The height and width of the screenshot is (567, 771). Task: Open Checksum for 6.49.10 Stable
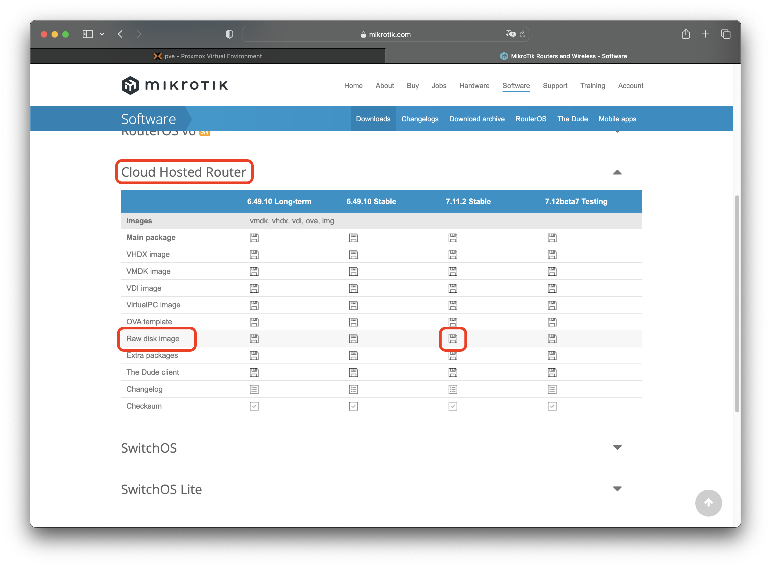tap(353, 406)
